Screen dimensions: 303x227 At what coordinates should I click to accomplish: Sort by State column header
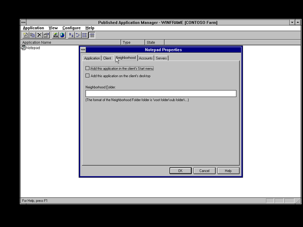(155, 42)
